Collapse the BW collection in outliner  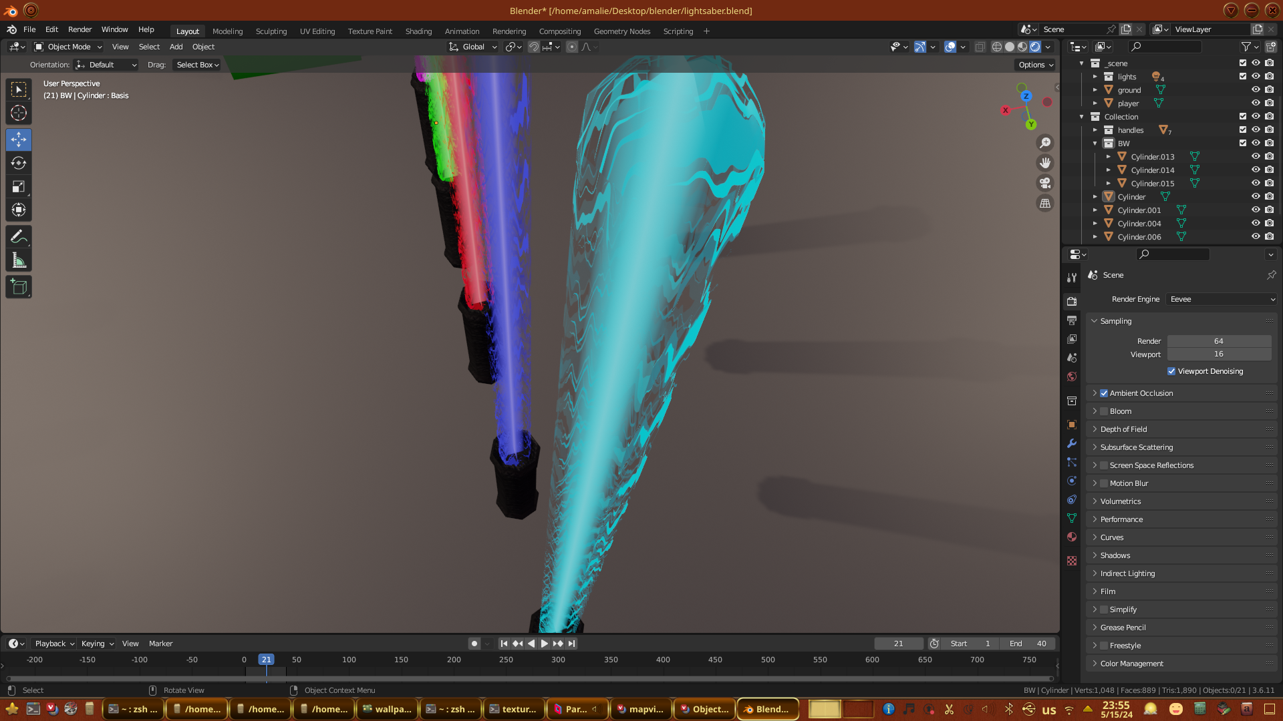(x=1095, y=144)
